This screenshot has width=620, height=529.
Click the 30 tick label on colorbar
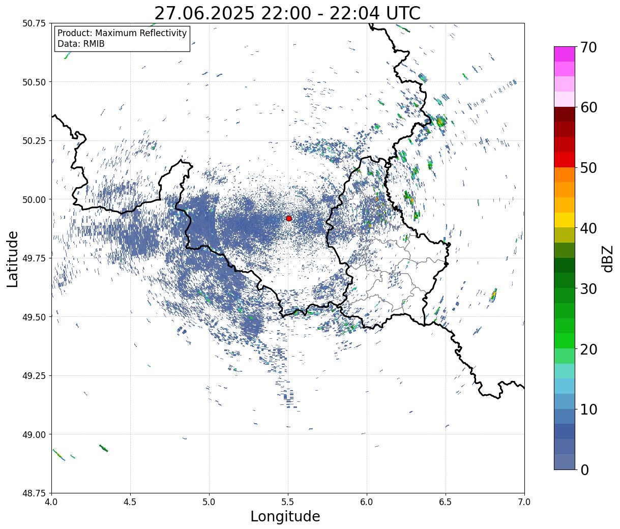coord(588,288)
